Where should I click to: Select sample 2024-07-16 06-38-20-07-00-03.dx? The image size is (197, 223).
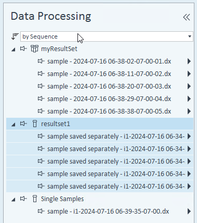pyautogui.click(x=109, y=86)
